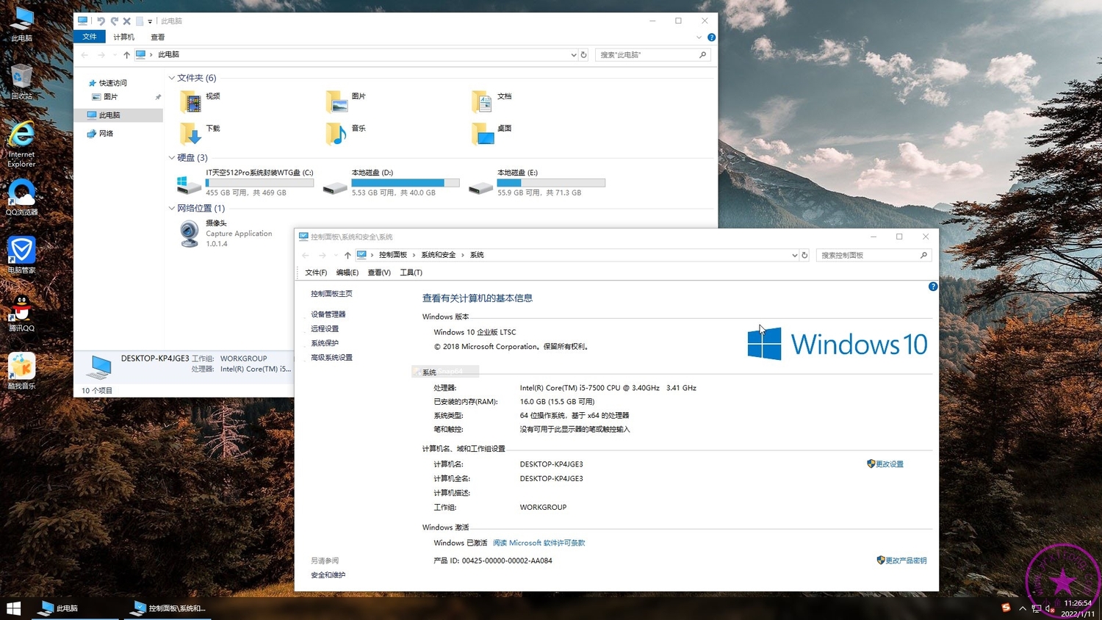1102x620 pixels.
Task: Launch Internet Explorer from desktop
Action: click(21, 144)
